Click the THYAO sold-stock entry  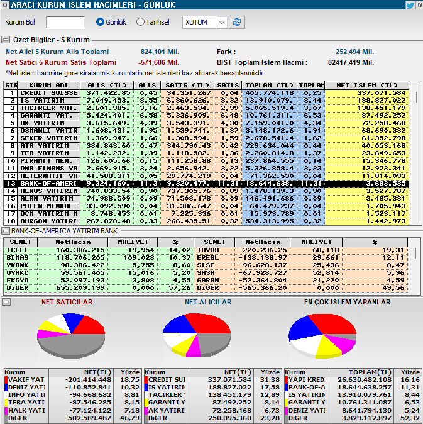coord(300,250)
